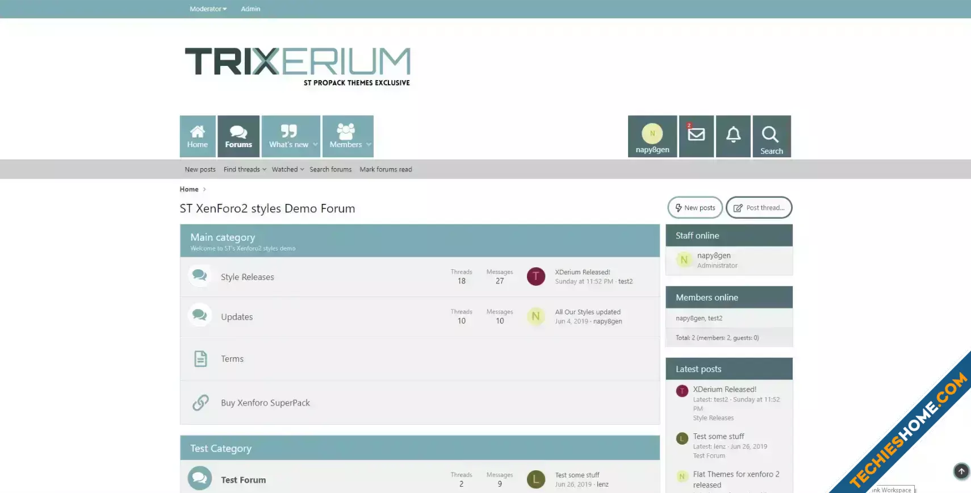
Task: Select the Forums navigation tile
Action: [x=238, y=136]
